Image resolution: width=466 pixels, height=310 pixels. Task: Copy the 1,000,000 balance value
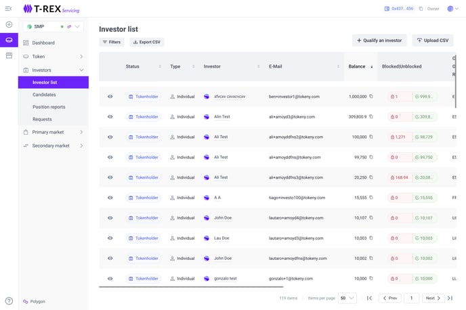pyautogui.click(x=371, y=96)
